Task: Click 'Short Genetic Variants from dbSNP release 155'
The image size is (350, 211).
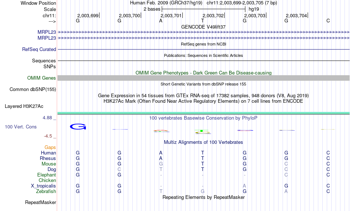Action: click(203, 84)
